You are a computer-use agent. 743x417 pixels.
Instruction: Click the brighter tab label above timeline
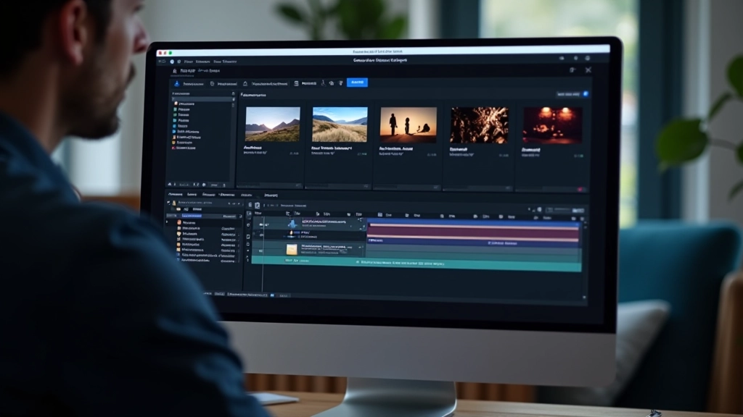(x=271, y=195)
